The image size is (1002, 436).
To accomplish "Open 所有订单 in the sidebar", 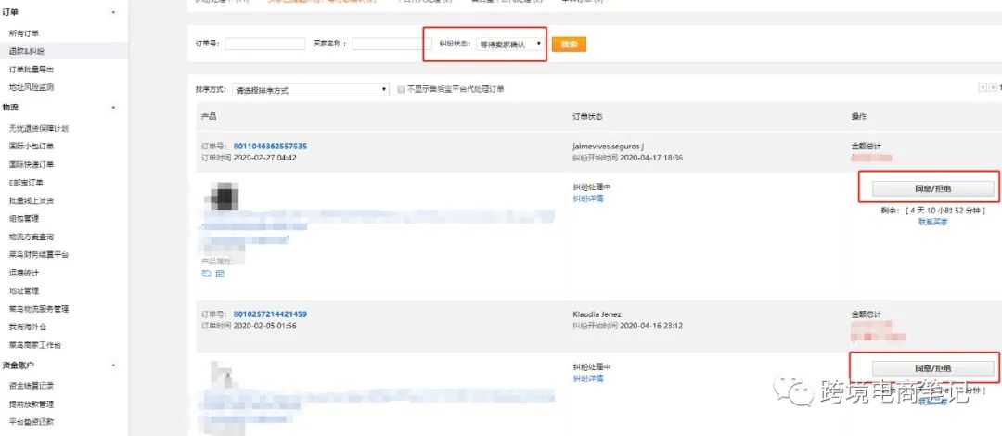I will [23, 33].
